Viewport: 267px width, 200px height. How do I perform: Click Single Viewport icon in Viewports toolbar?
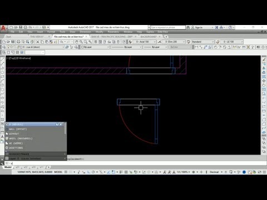8,52
